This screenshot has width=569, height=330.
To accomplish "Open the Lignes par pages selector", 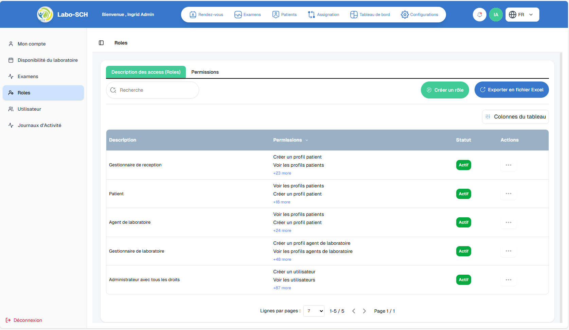I will point(314,311).
